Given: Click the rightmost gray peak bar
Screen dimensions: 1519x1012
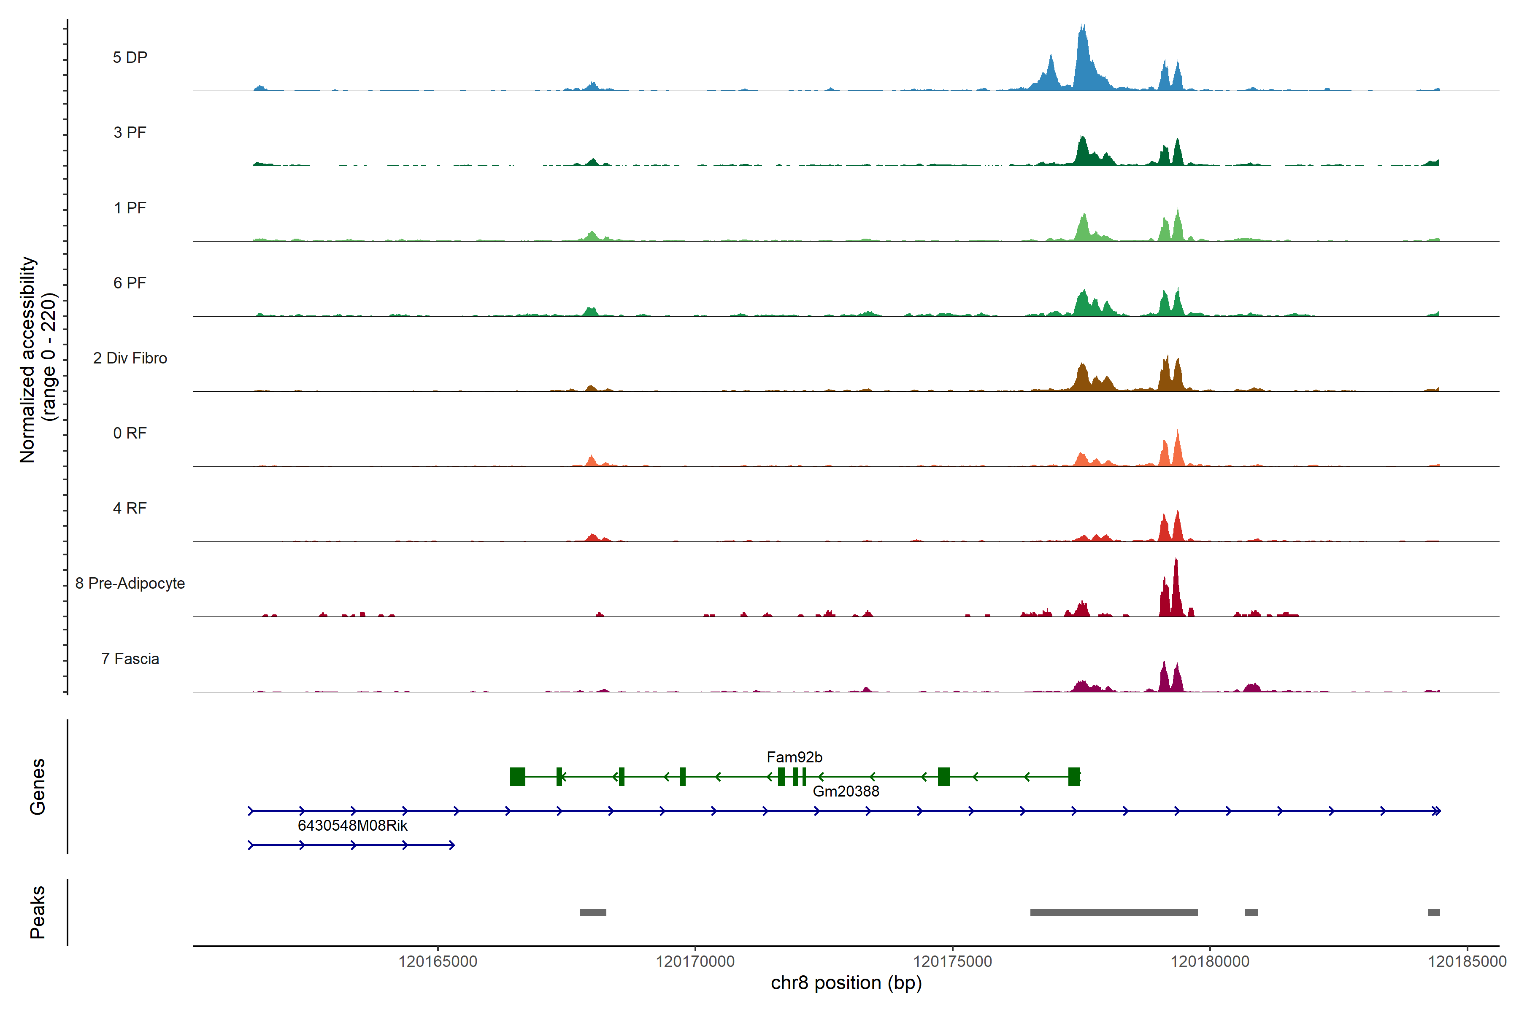Looking at the screenshot, I should (x=1434, y=912).
